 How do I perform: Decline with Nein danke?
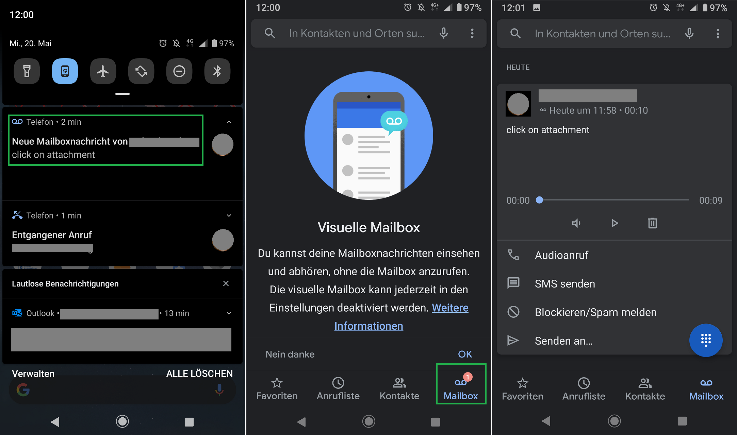pyautogui.click(x=290, y=354)
